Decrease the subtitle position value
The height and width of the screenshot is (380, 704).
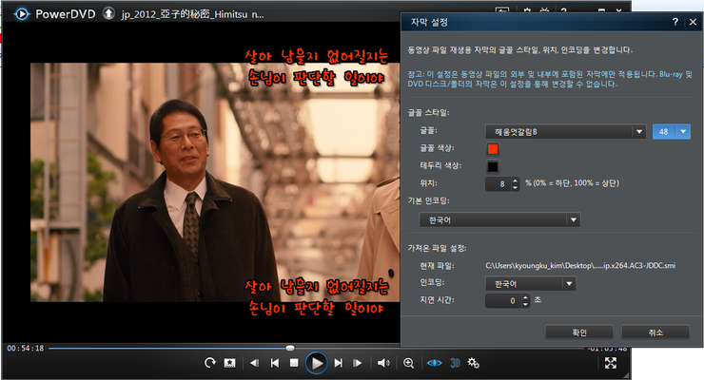pos(515,187)
